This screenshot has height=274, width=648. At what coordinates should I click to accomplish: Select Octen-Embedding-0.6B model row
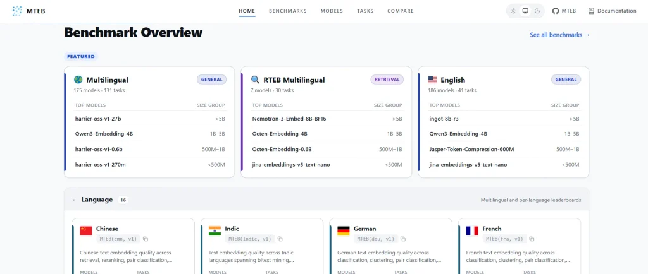pos(327,149)
